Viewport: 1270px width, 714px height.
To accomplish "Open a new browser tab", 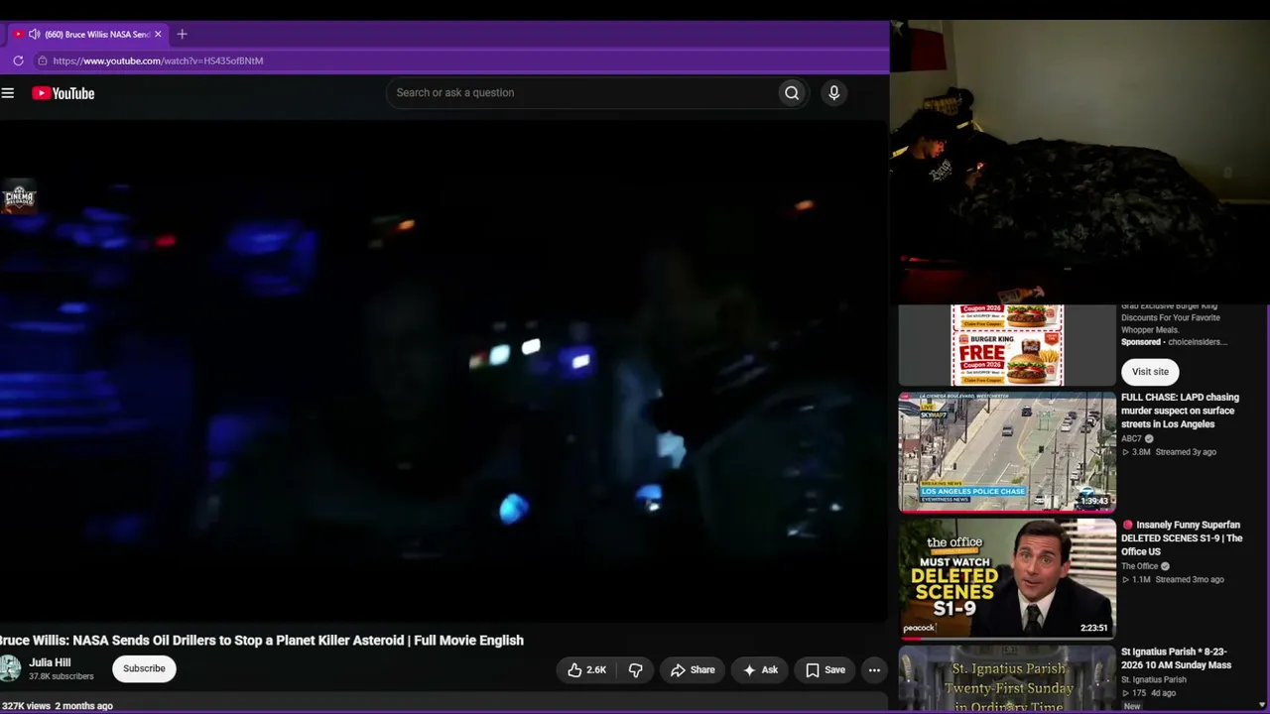I will click(182, 34).
